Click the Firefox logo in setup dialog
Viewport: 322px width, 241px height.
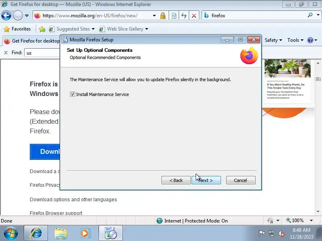(249, 56)
